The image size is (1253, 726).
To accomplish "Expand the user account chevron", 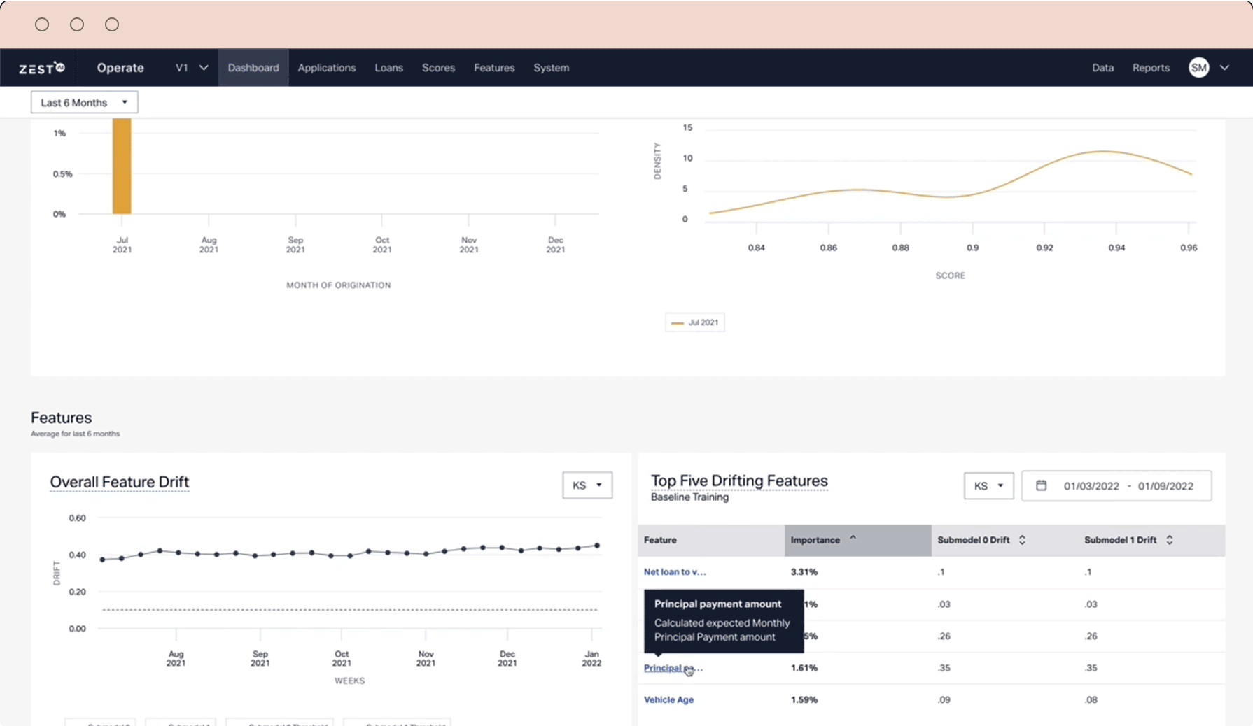I will click(x=1224, y=68).
